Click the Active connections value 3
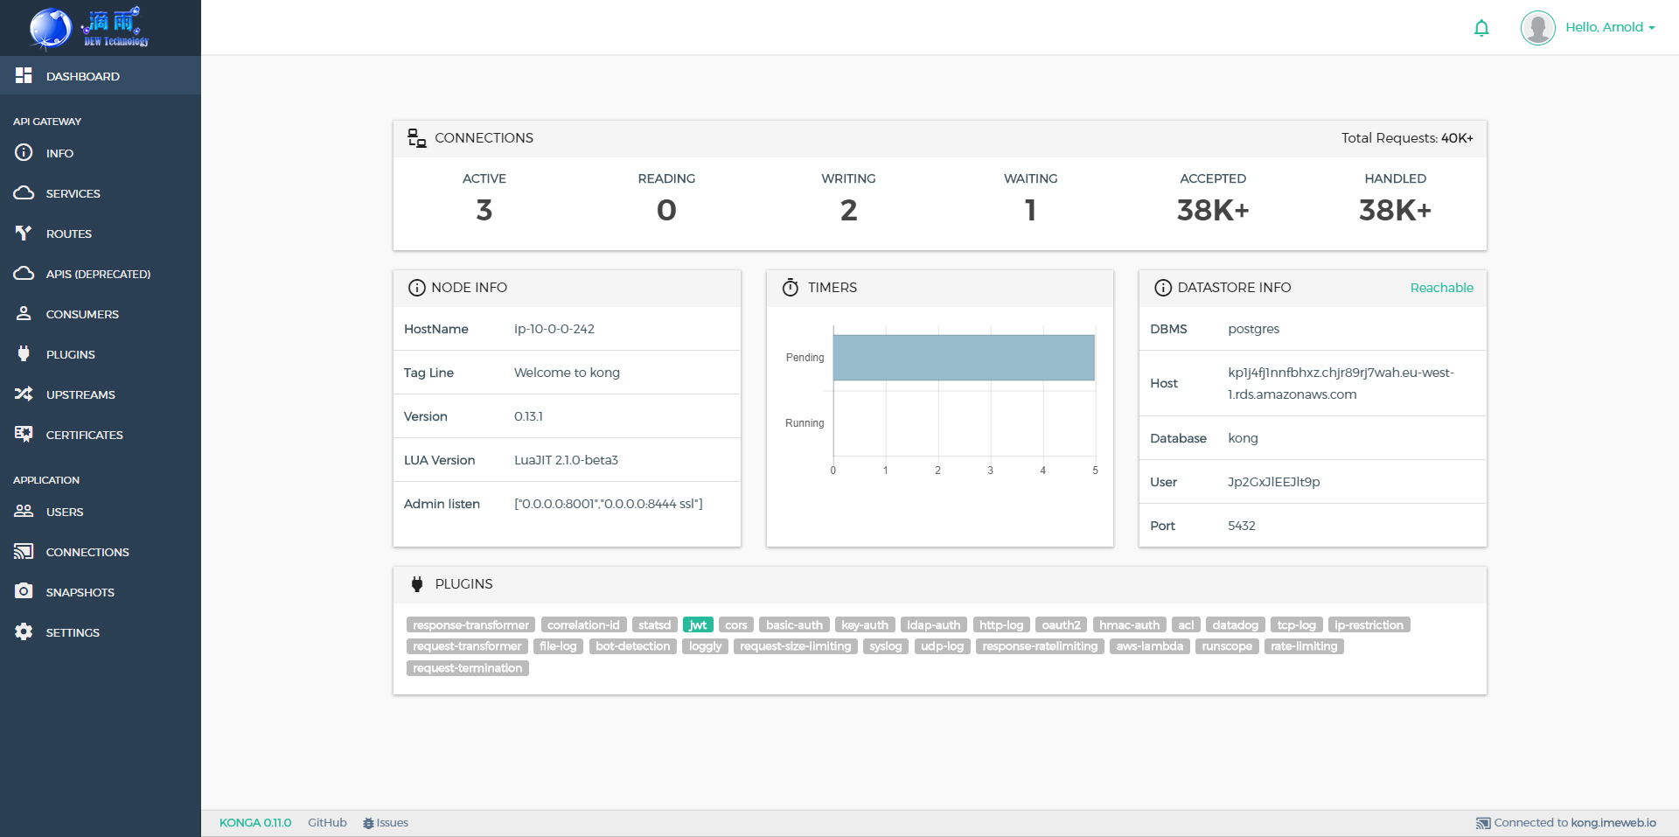The height and width of the screenshot is (837, 1679). [484, 210]
